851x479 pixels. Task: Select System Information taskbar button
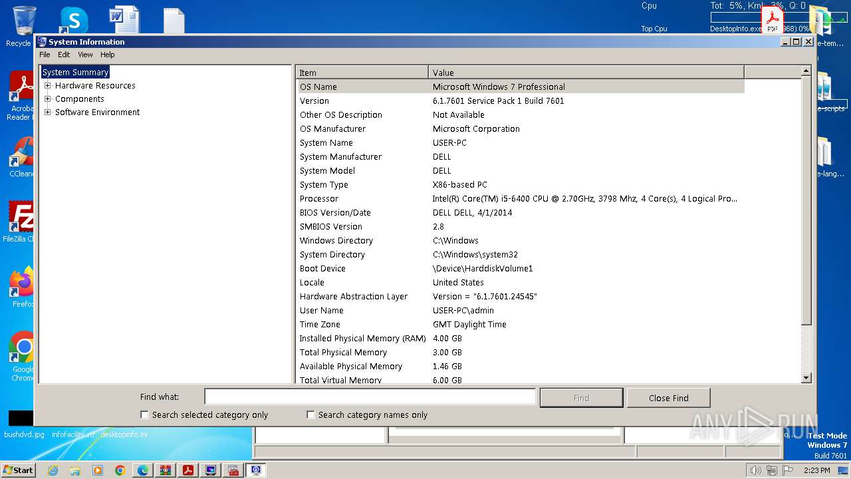256,470
